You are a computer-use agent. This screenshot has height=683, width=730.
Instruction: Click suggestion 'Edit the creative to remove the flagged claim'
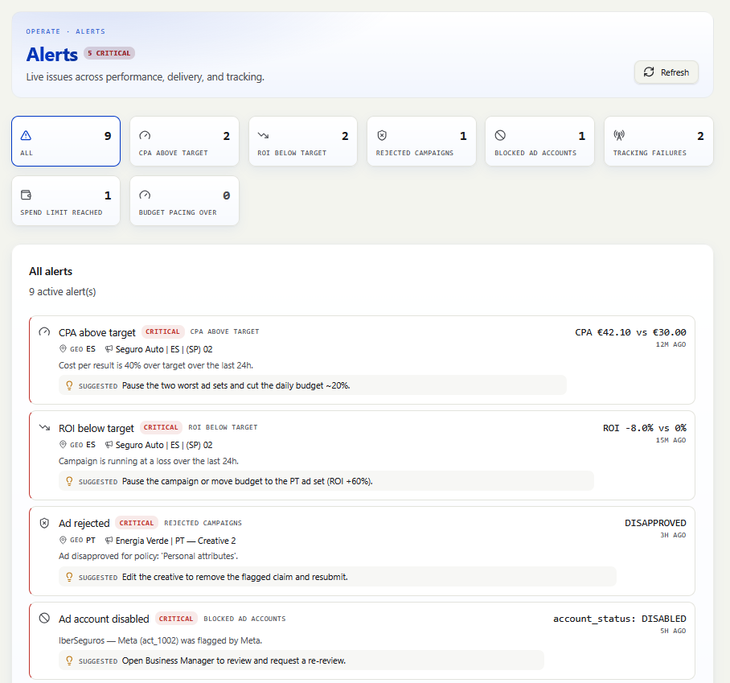tap(235, 577)
